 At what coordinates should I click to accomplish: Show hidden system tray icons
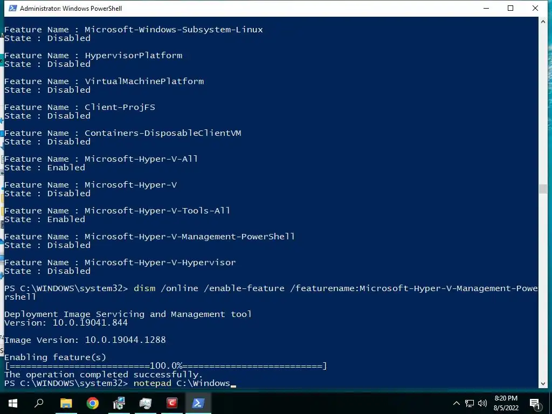pyautogui.click(x=456, y=403)
